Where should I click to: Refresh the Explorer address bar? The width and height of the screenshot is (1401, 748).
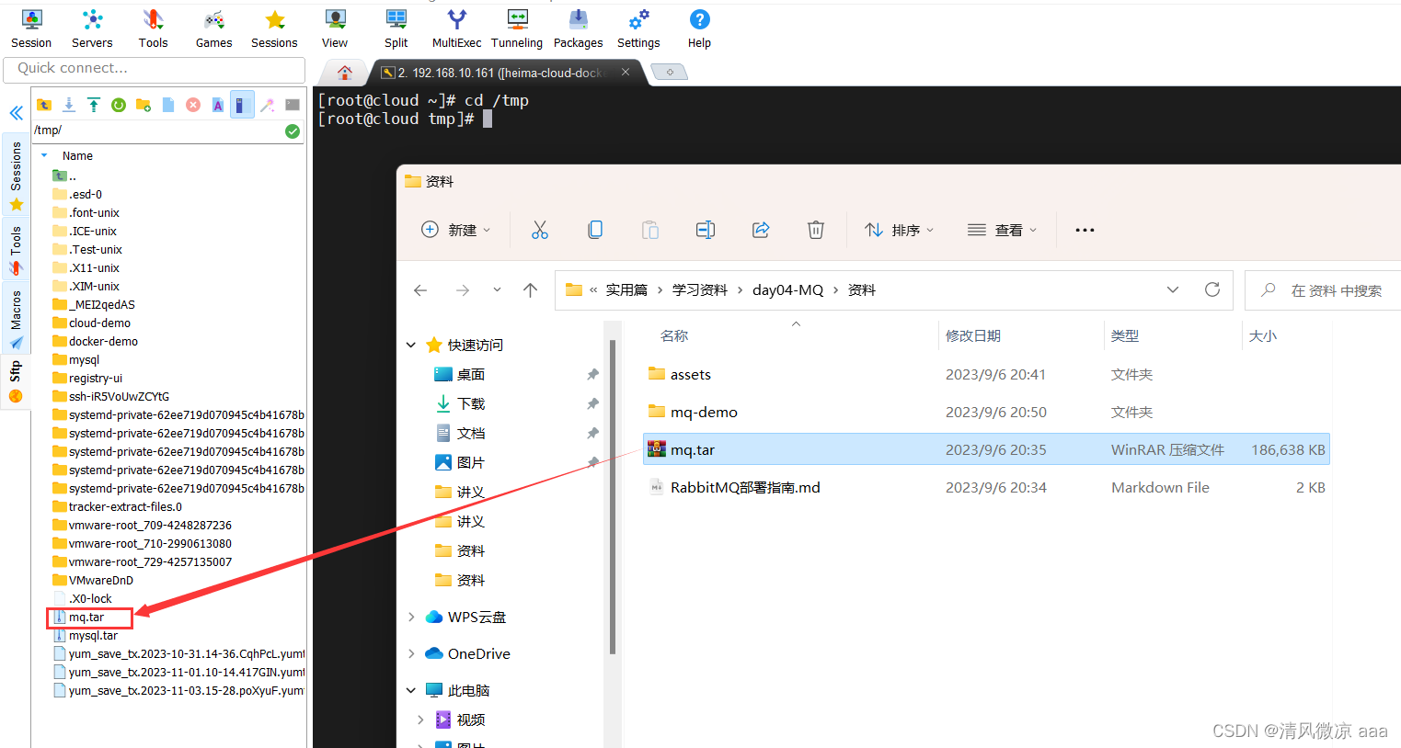[x=1212, y=289]
